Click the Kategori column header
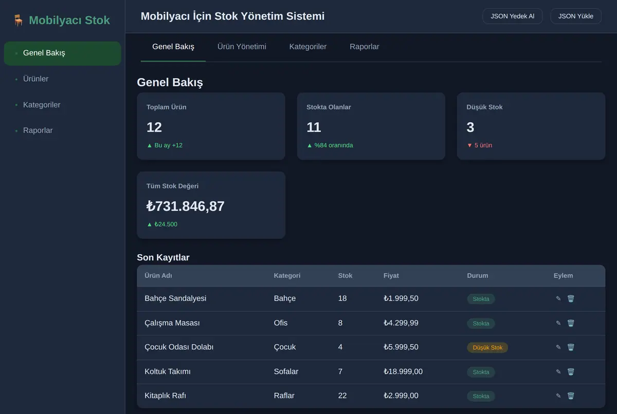Screen dimensions: 617x414 click(287, 276)
